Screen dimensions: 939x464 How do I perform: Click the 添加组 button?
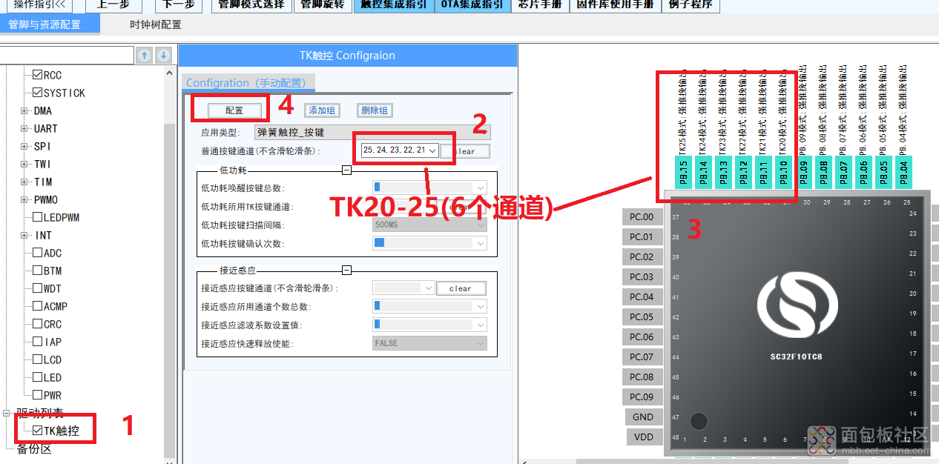click(322, 110)
